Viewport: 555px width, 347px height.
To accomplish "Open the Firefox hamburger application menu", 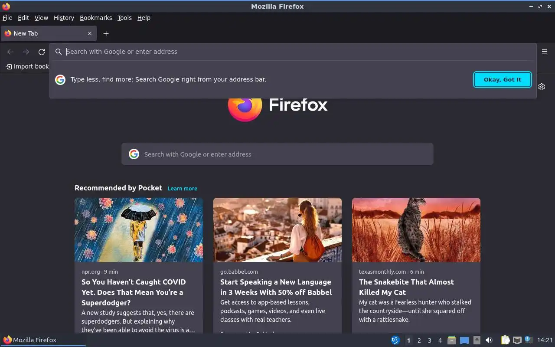I will pos(545,52).
